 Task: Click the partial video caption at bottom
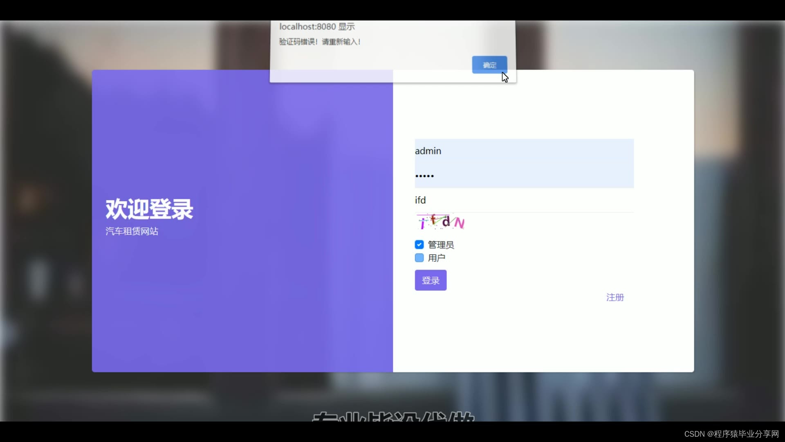392,417
